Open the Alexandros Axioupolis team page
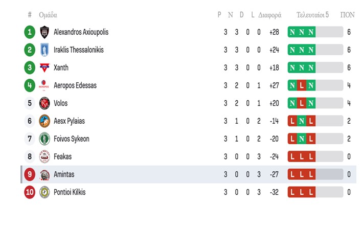Viewport: 362px width, 226px height. point(81,32)
